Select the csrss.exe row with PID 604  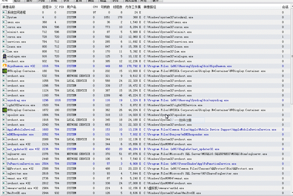[x=146, y=27]
